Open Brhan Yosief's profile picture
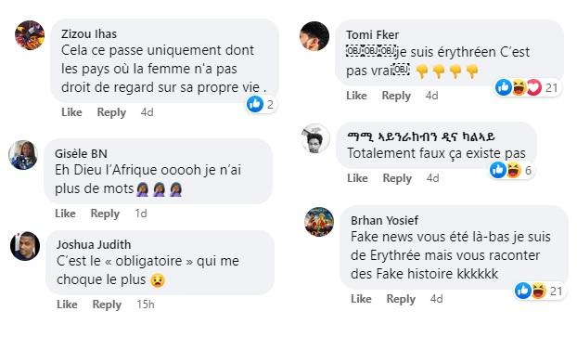This screenshot has width=577, height=337. (x=319, y=222)
